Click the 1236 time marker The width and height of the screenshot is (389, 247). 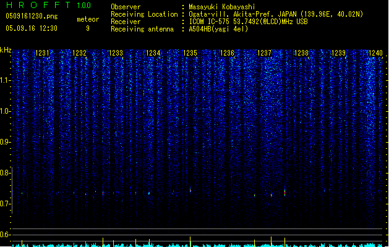coord(227,53)
